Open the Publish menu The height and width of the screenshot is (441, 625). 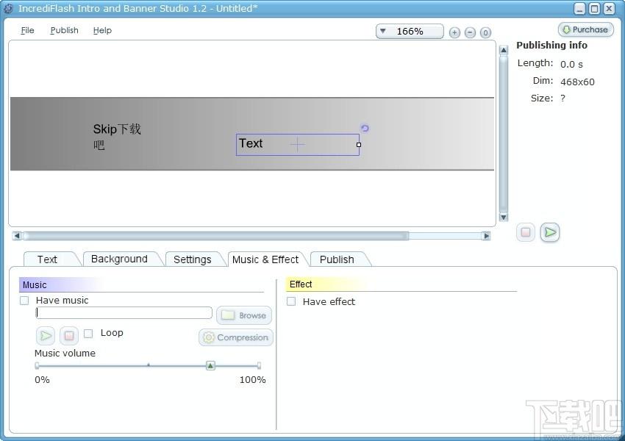coord(64,30)
